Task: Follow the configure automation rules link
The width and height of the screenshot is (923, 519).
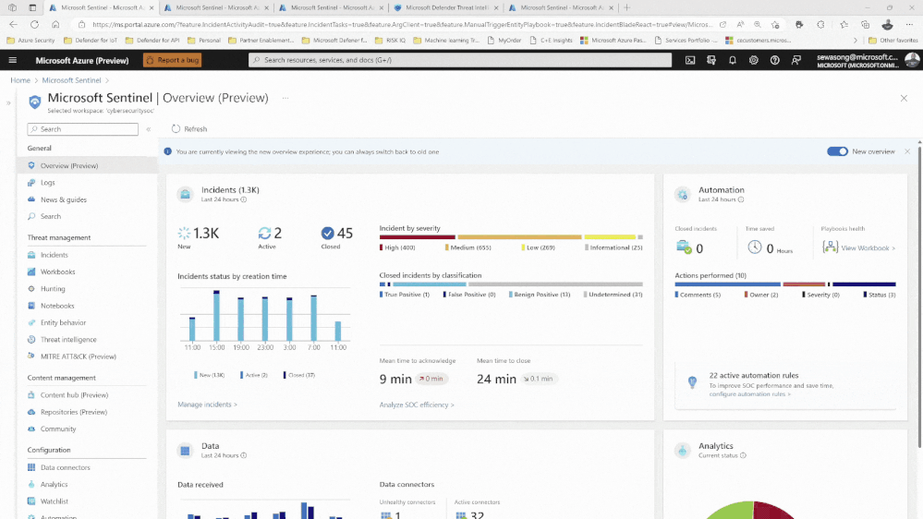Action: pos(750,394)
